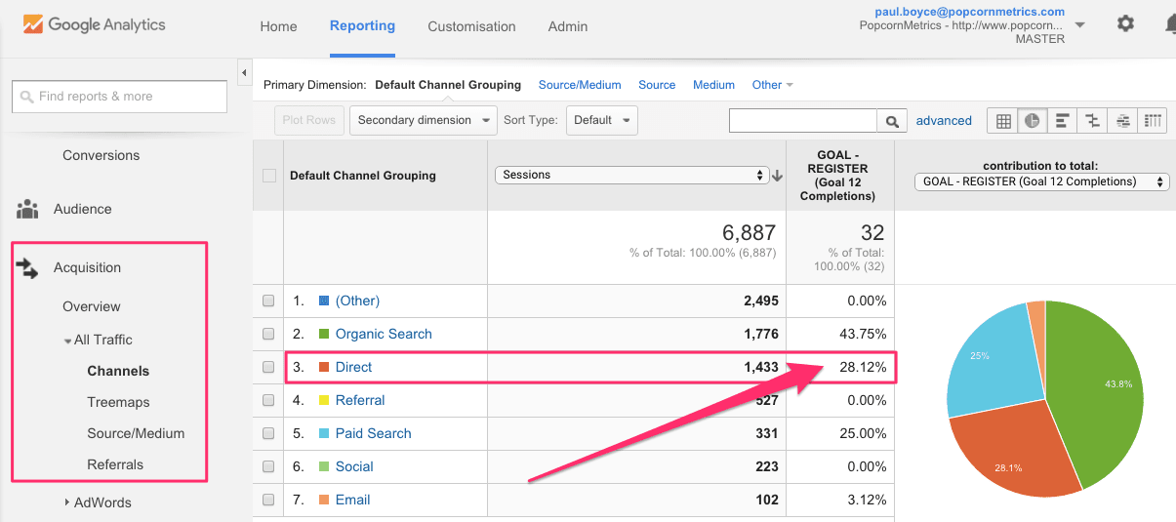Screen dimensions: 1176x522
Task: Check the Paid Search row checkbox
Action: coord(269,433)
